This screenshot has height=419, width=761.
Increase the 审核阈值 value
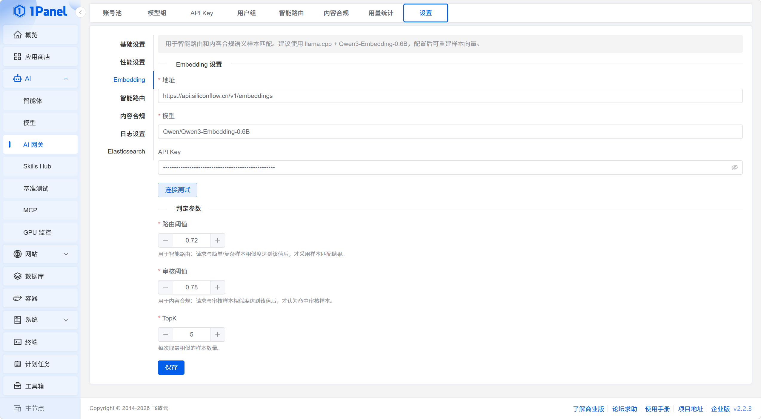pyautogui.click(x=218, y=287)
